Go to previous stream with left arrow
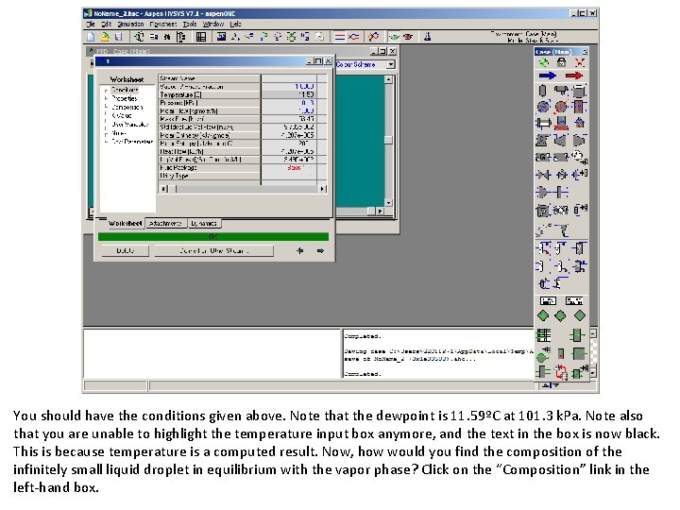 point(299,250)
